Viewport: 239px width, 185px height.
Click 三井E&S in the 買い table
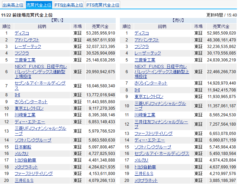click(24, 181)
